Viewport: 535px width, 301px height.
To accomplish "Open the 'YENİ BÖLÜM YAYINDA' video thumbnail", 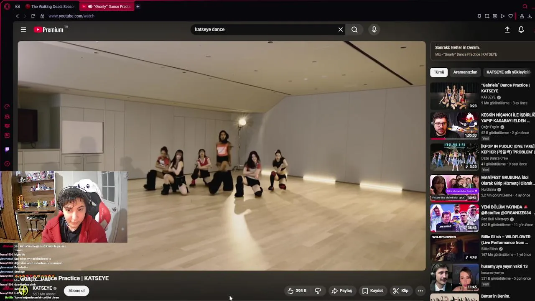I will pos(454,218).
